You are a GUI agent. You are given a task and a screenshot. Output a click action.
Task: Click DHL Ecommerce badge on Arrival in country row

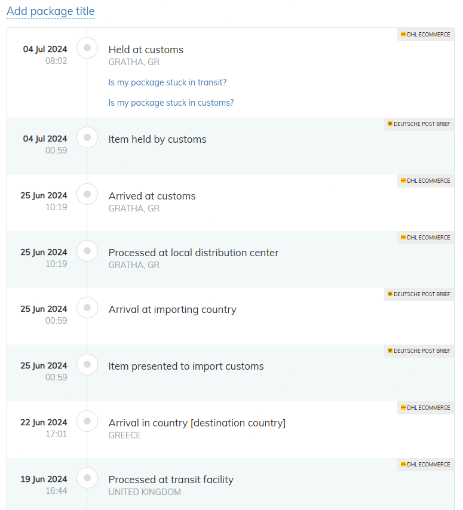click(425, 407)
